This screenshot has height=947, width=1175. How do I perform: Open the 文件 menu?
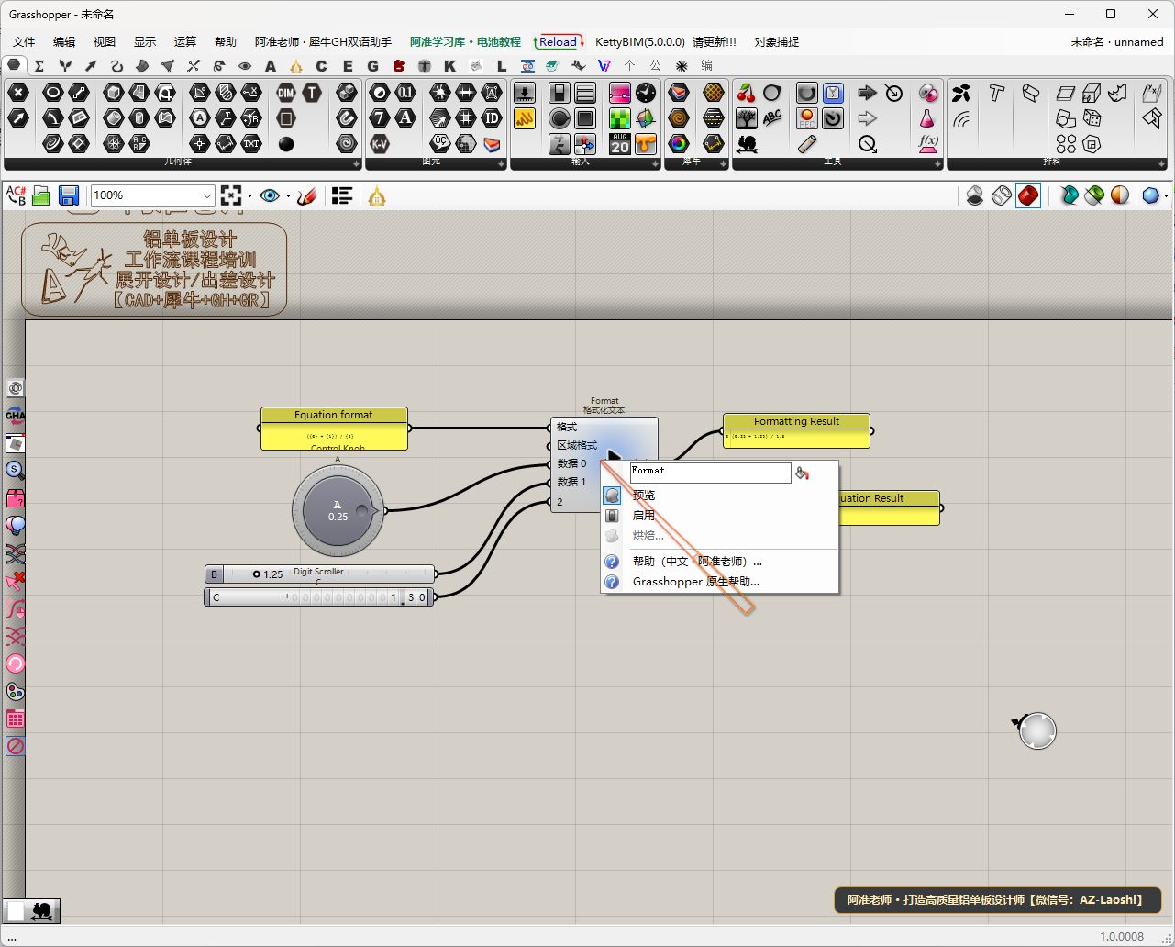(x=24, y=42)
